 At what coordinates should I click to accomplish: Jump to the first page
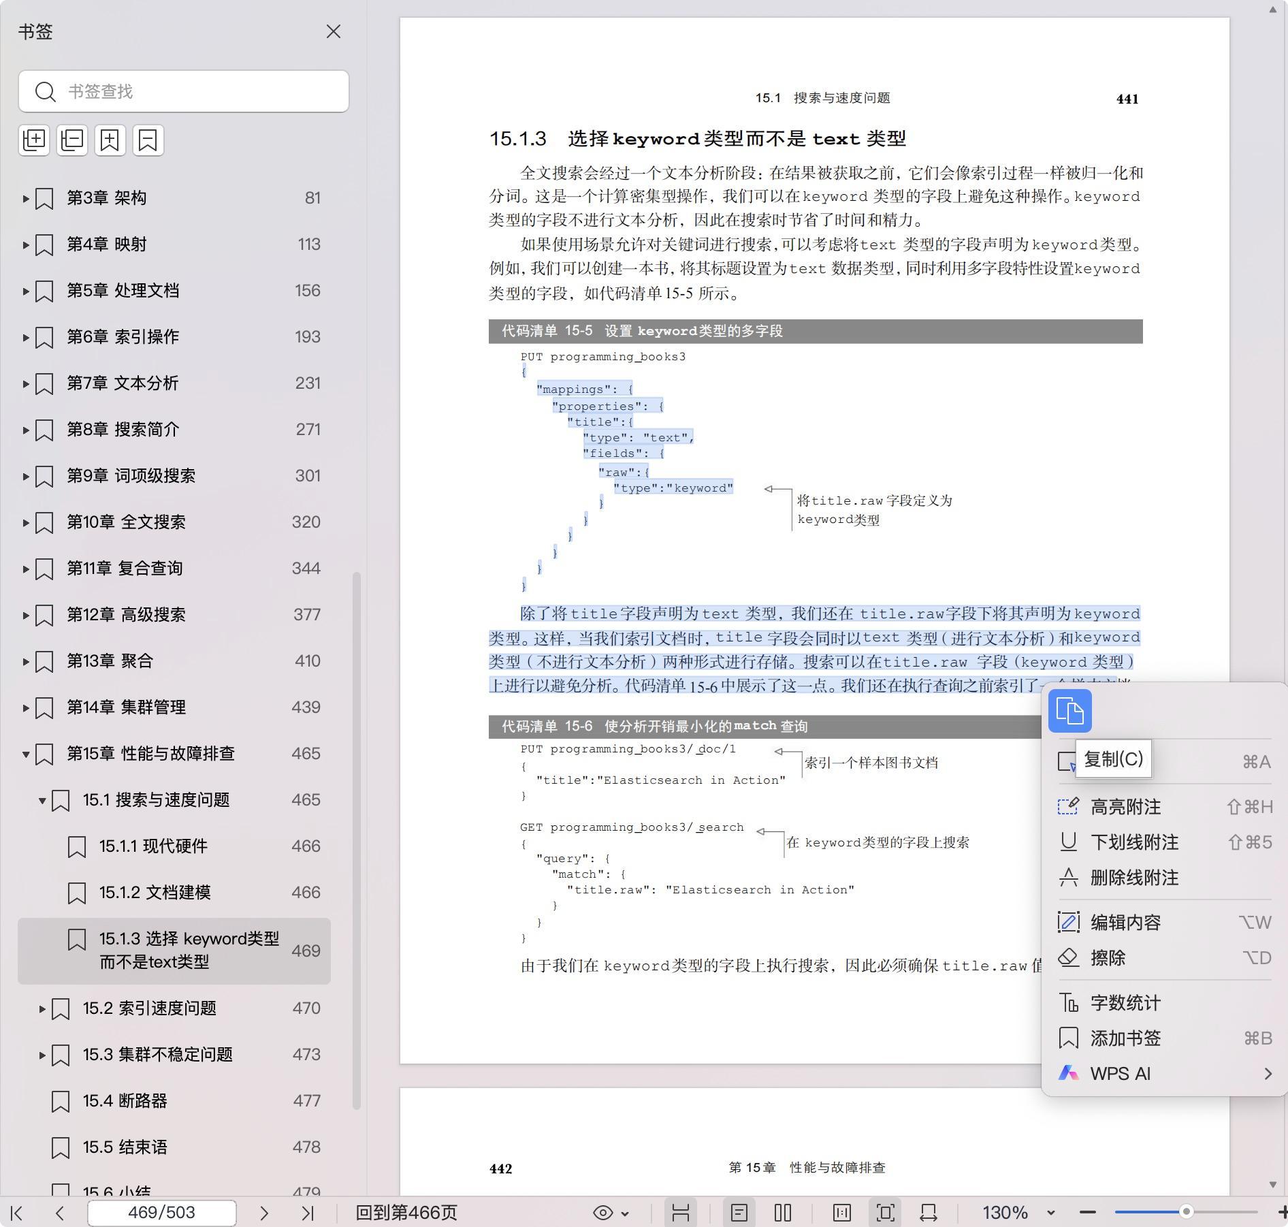pos(17,1213)
